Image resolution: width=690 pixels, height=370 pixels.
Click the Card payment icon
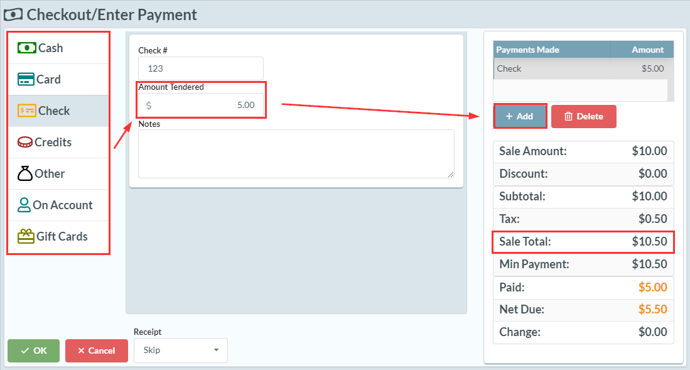[26, 79]
